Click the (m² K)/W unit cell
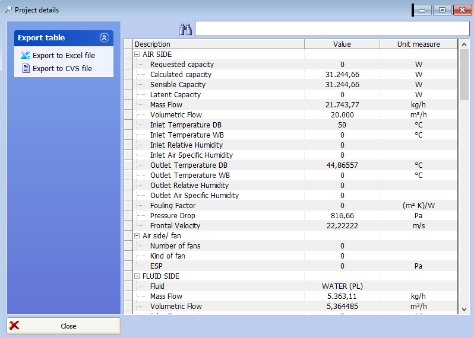 click(x=418, y=206)
